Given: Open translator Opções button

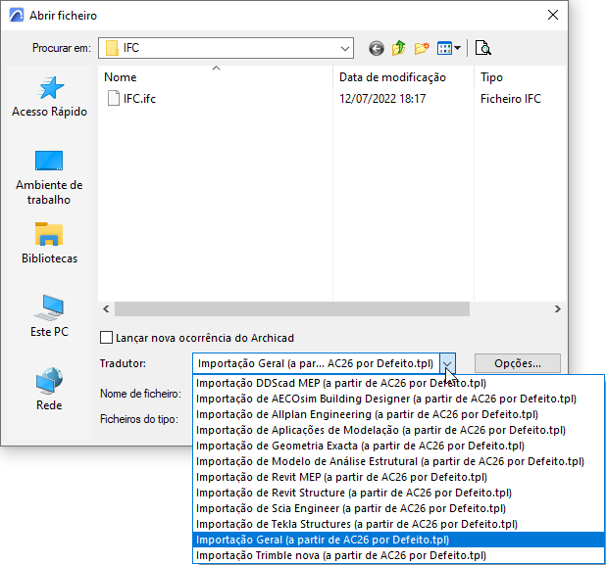Looking at the screenshot, I should pos(518,363).
